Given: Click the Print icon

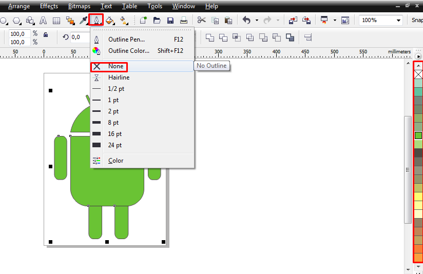Looking at the screenshot, I should pos(184,21).
